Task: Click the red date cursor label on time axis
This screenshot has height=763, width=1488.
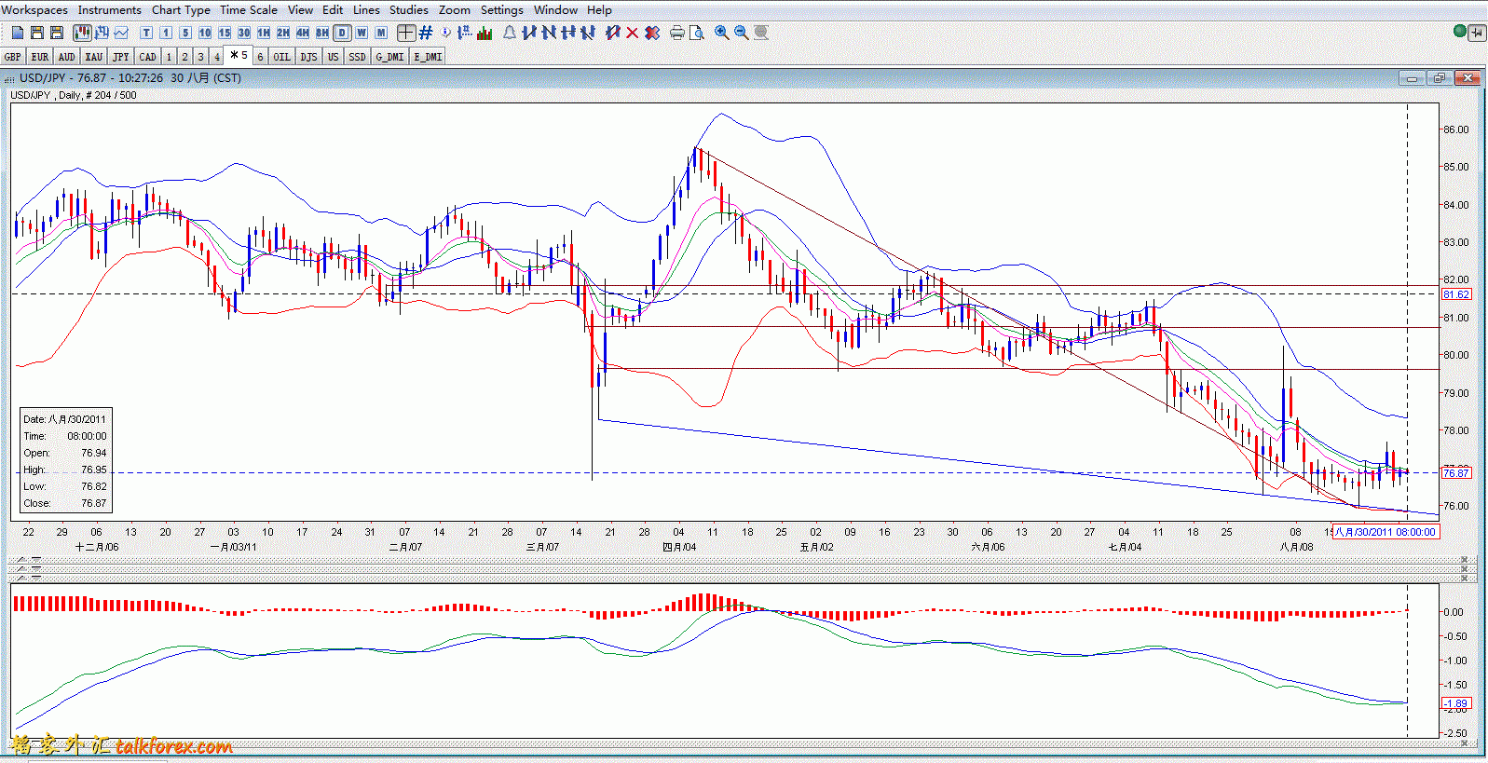Action: pos(1386,532)
